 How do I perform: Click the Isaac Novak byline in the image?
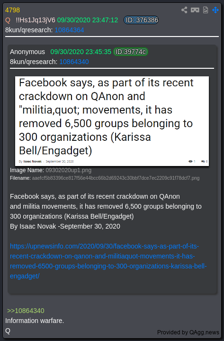click(32, 161)
